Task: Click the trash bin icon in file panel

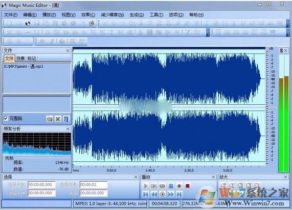Action: (x=66, y=119)
